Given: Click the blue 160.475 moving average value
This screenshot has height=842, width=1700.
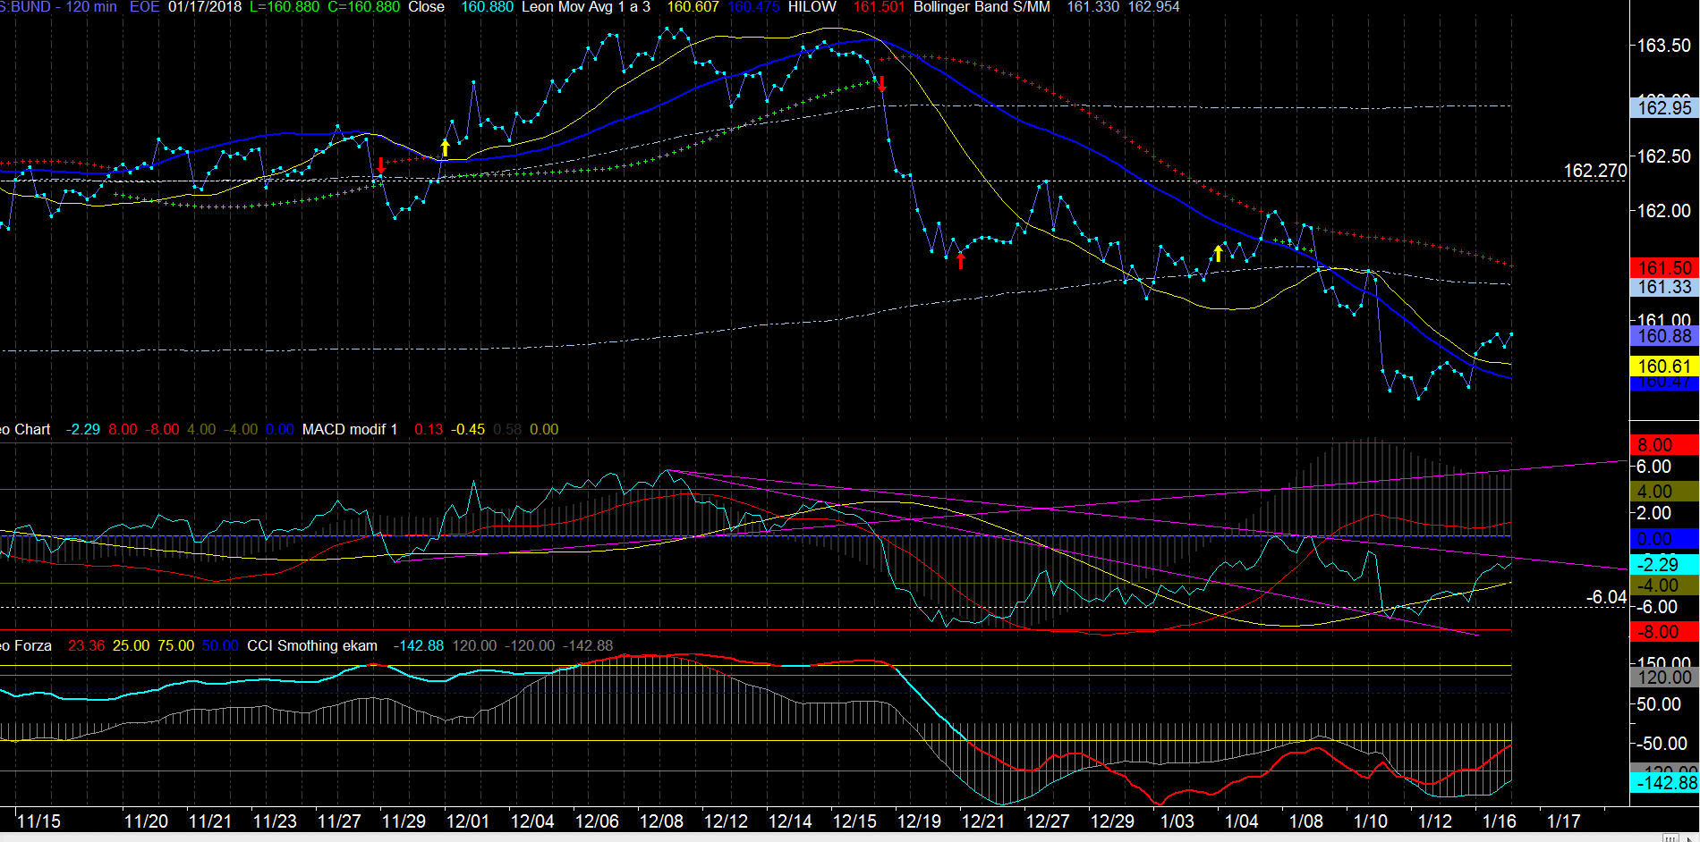Looking at the screenshot, I should [x=753, y=7].
